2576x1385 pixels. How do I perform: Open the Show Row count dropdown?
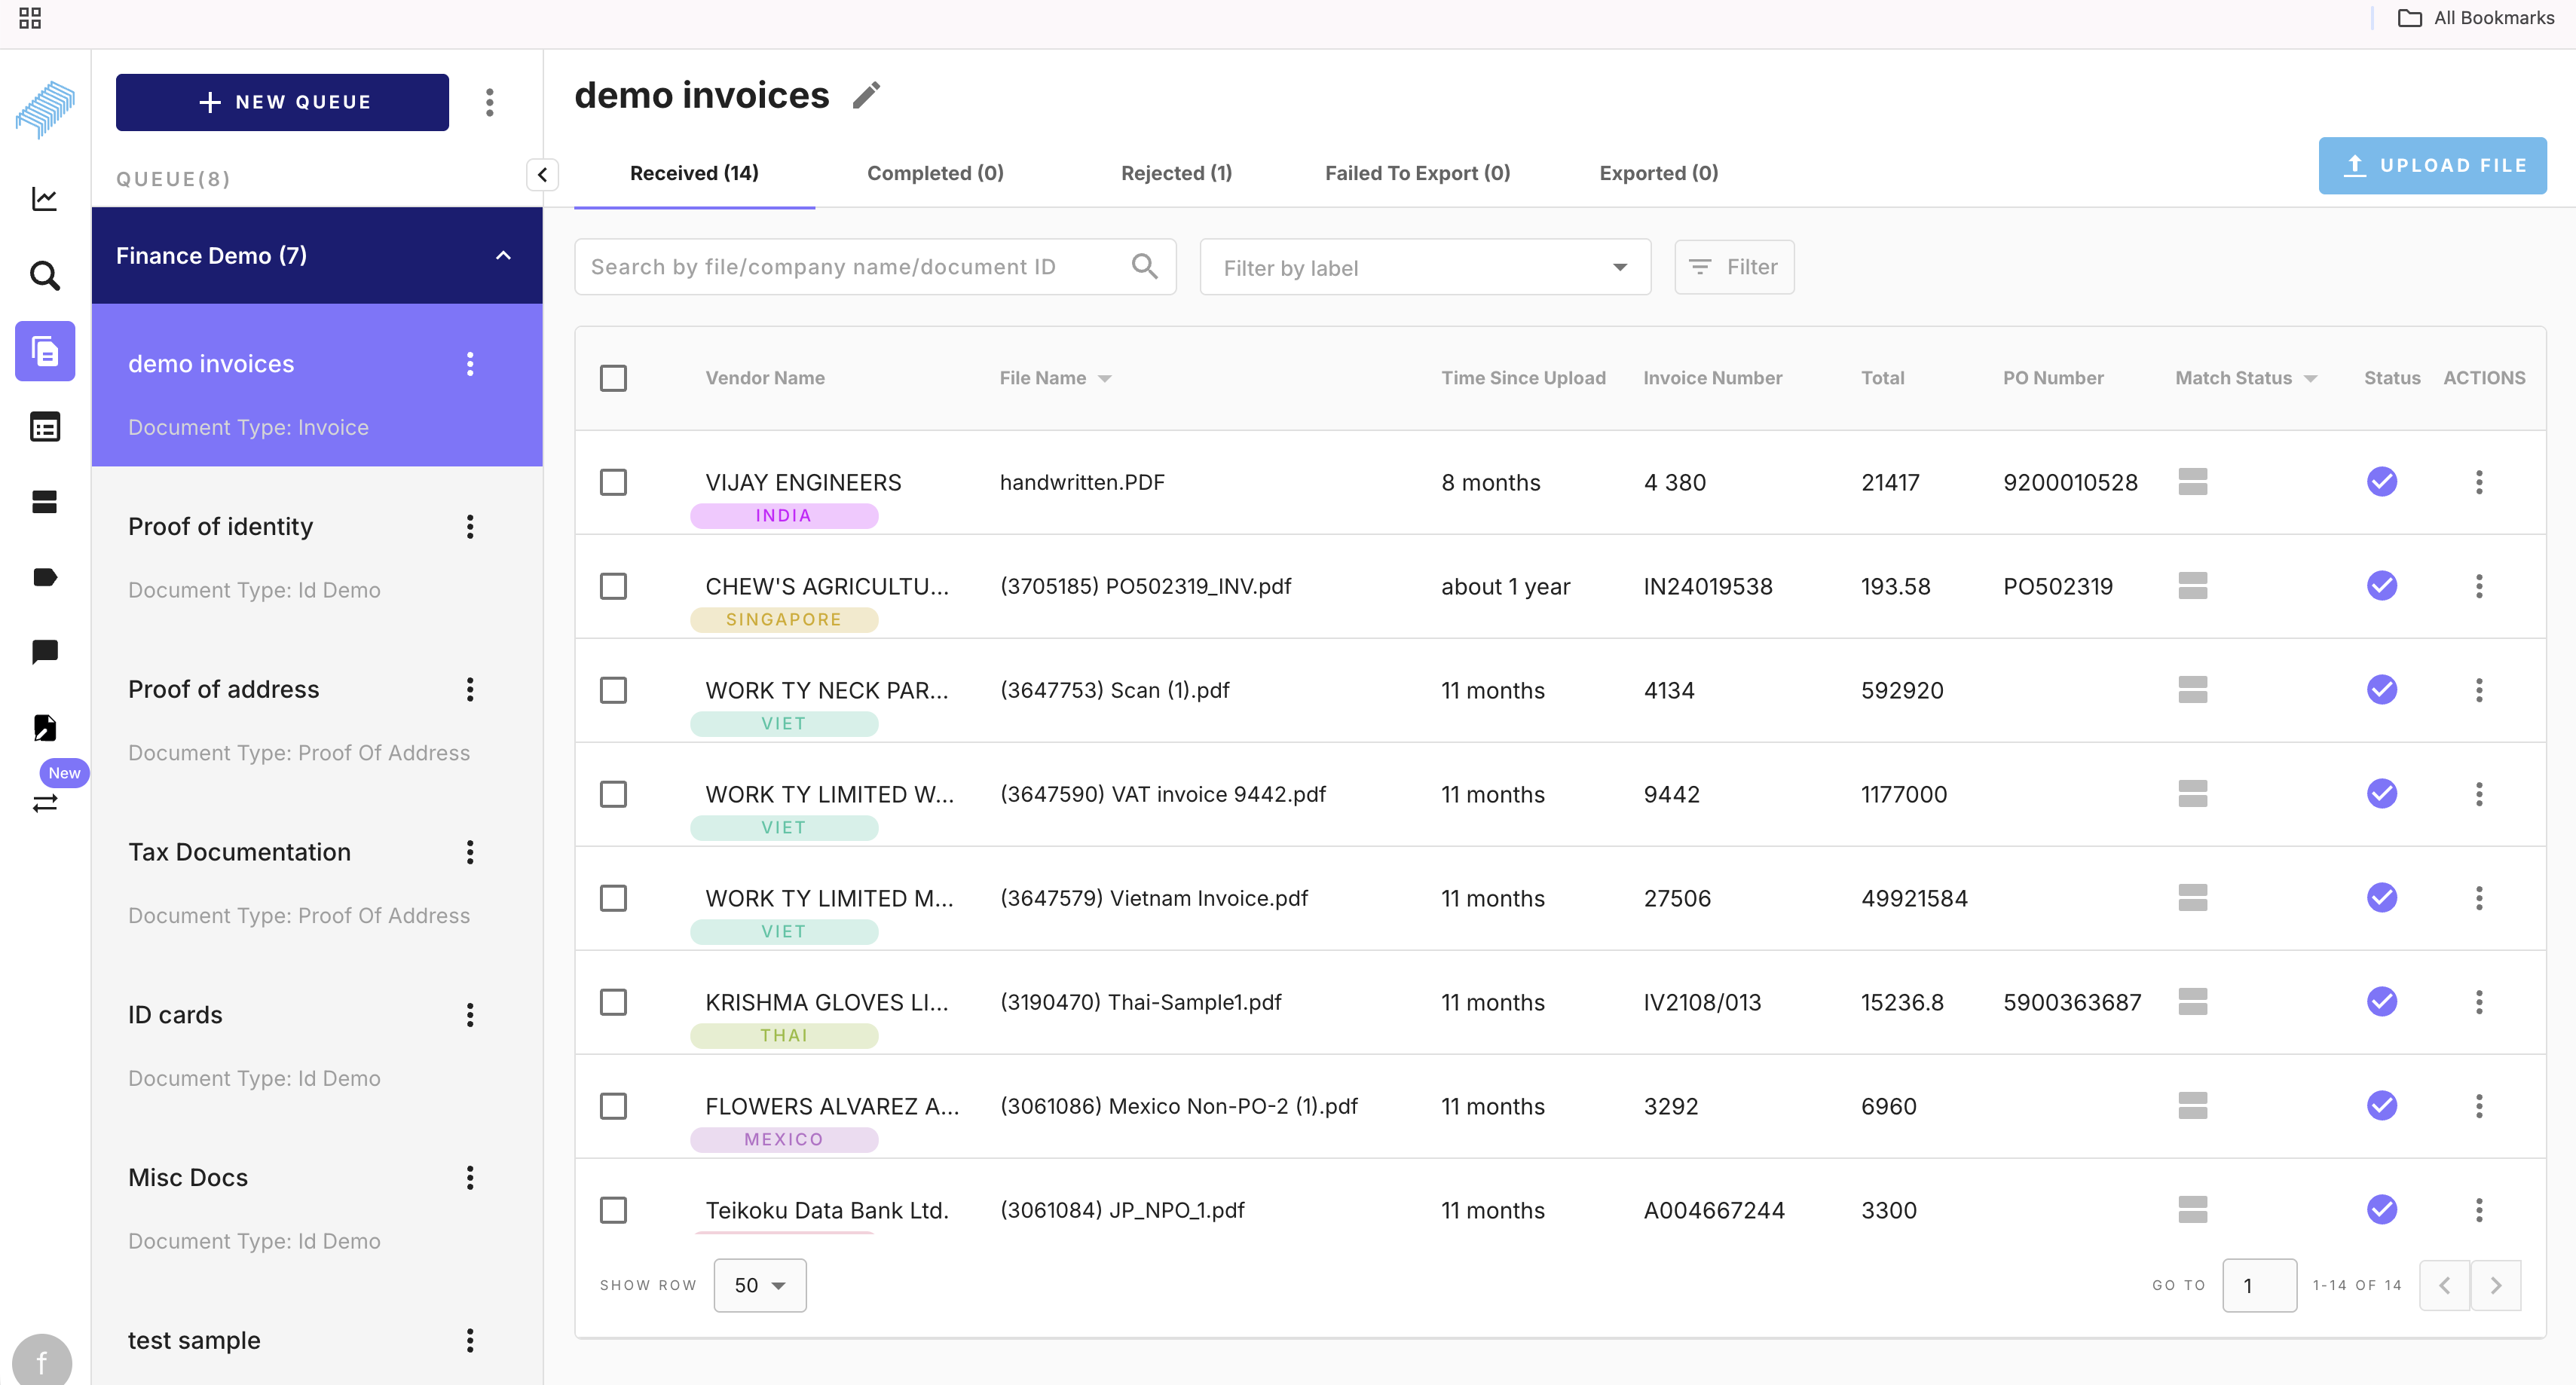[759, 1285]
